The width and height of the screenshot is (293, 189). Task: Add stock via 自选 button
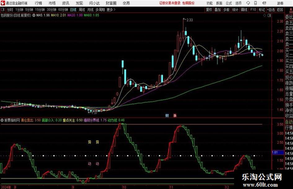(x=271, y=10)
